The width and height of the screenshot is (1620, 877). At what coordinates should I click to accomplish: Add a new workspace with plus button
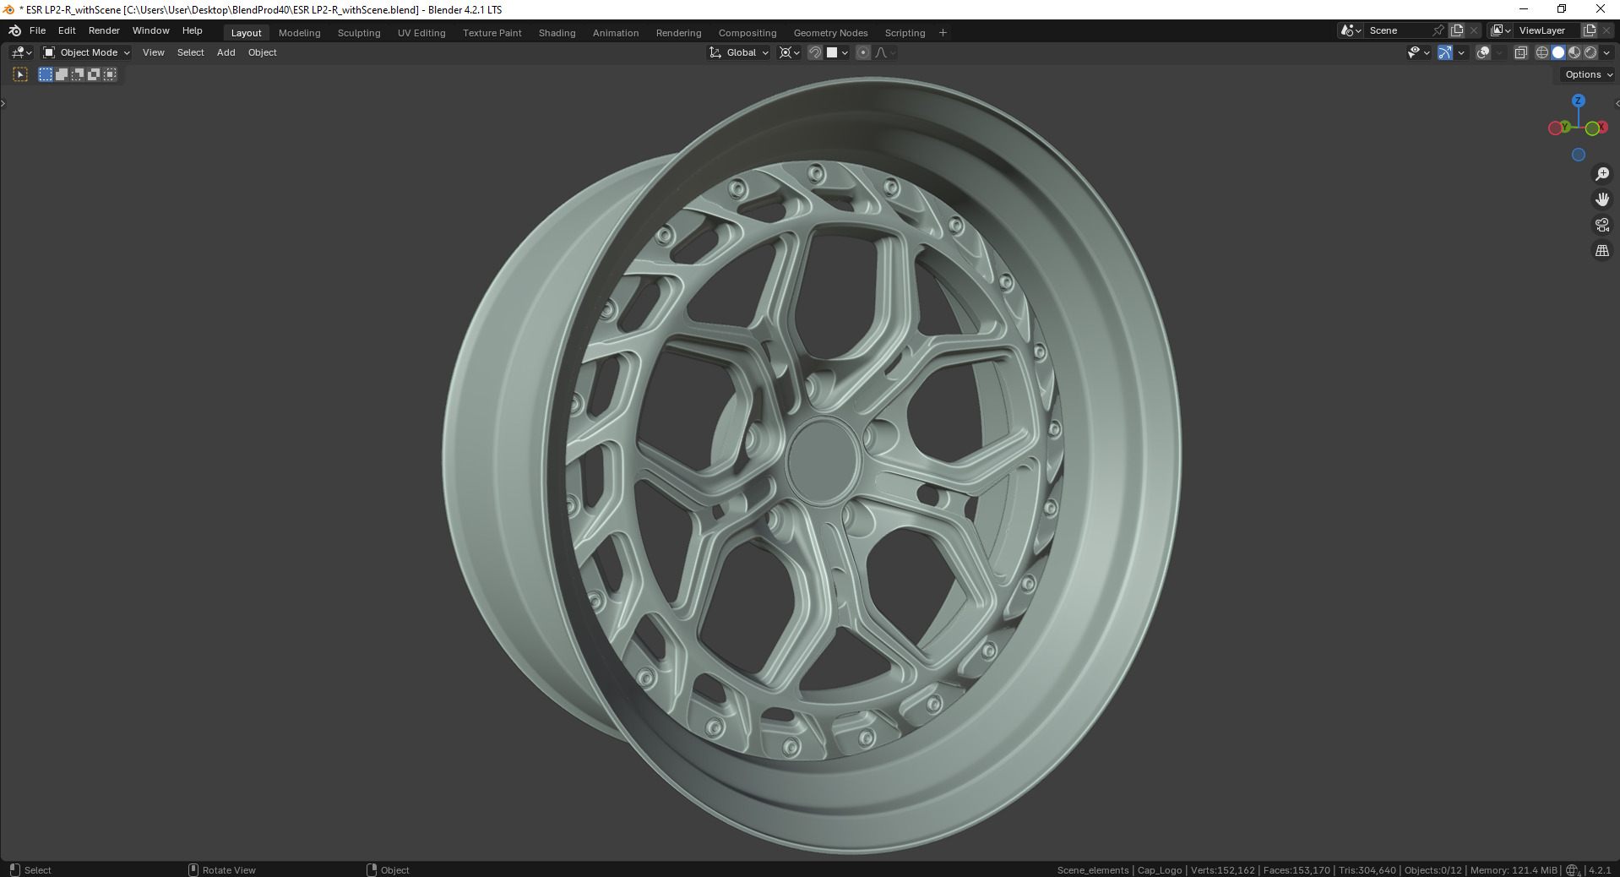943,33
